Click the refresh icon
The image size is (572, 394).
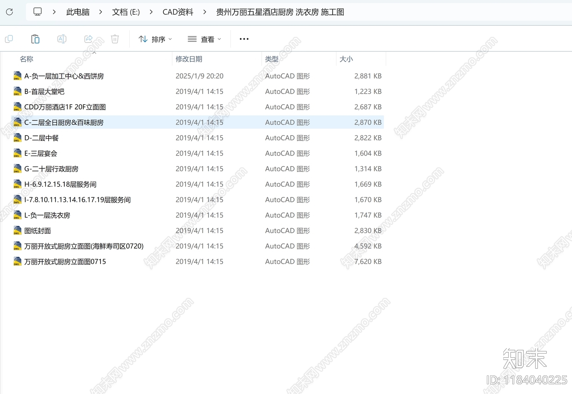coord(10,12)
